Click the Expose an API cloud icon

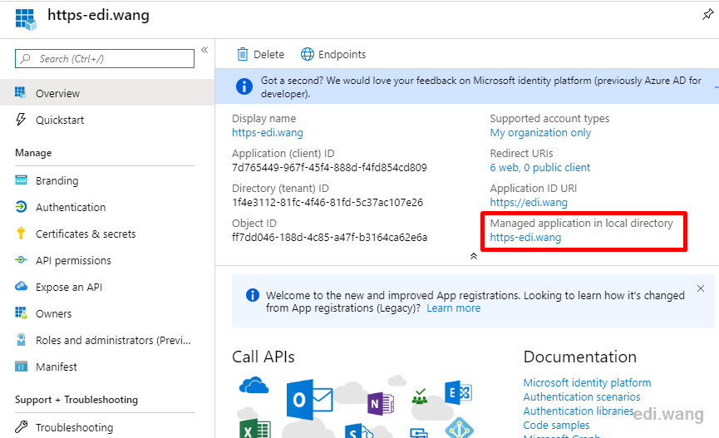[x=21, y=286]
